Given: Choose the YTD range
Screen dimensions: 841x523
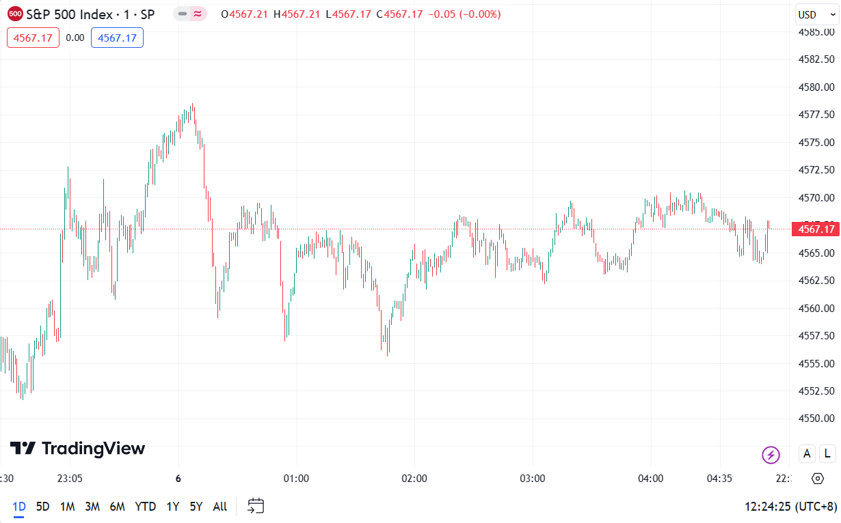Looking at the screenshot, I should (x=145, y=506).
